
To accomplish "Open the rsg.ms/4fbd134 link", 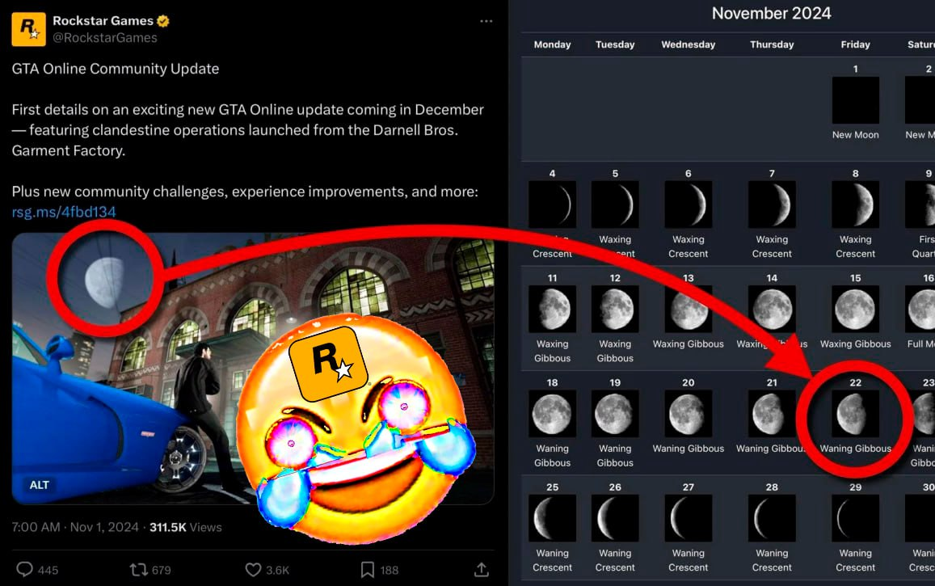I will tap(64, 212).
